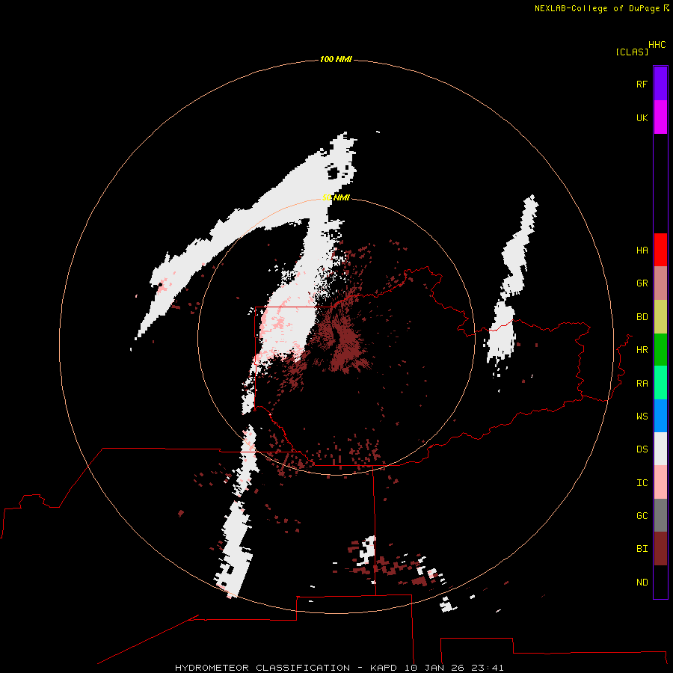
Task: Click the GC gray legend swatch
Action: click(660, 515)
